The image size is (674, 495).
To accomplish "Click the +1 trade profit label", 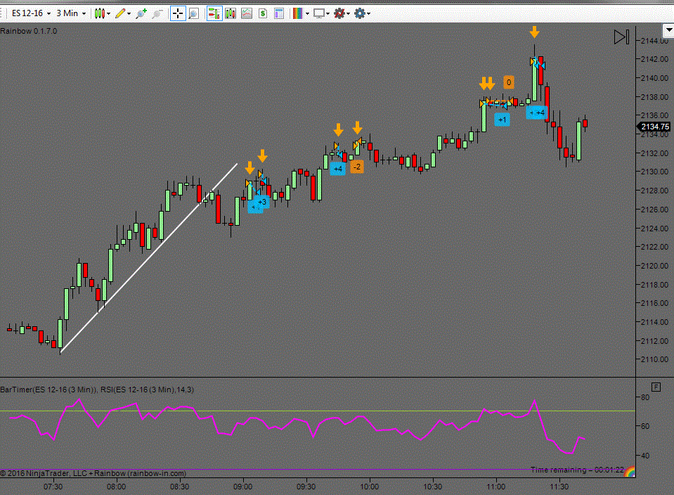I will 502,120.
